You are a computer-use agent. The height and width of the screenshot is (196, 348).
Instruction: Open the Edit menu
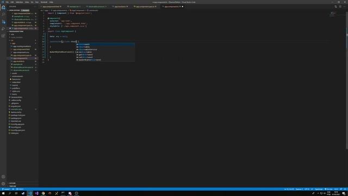click(12, 2)
